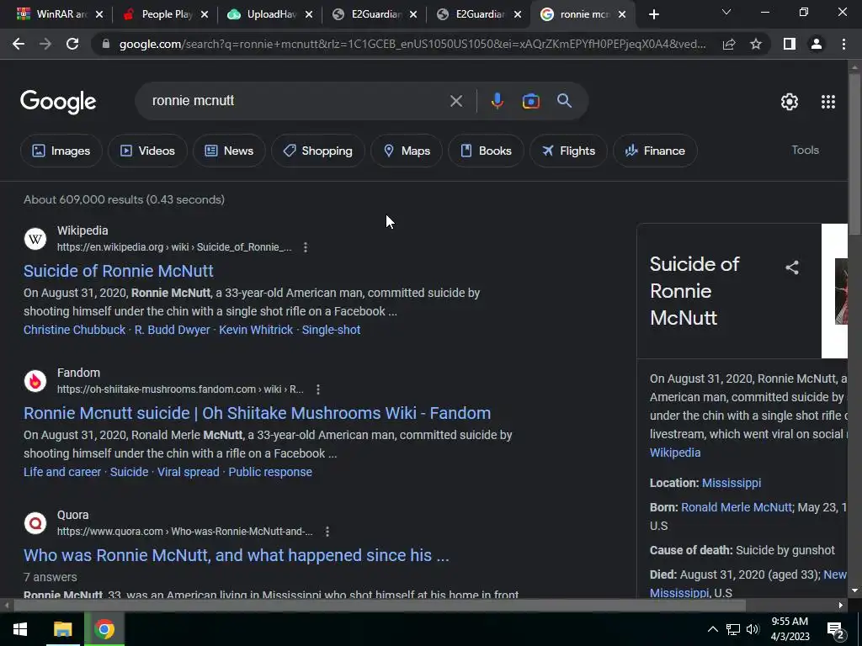Filter results by News

pos(229,151)
